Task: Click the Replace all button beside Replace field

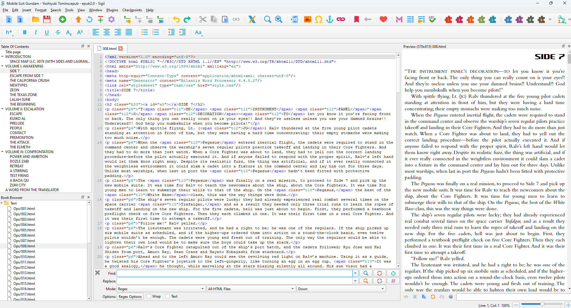Action: [379, 281]
